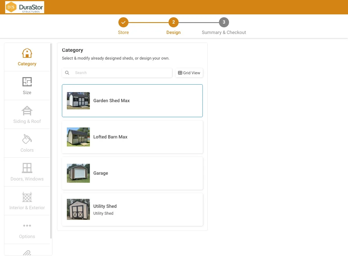Click the Utility Shed thumbnail image

(78, 210)
